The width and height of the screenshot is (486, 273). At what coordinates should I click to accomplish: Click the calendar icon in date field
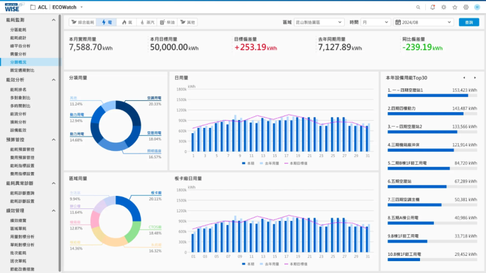(398, 22)
